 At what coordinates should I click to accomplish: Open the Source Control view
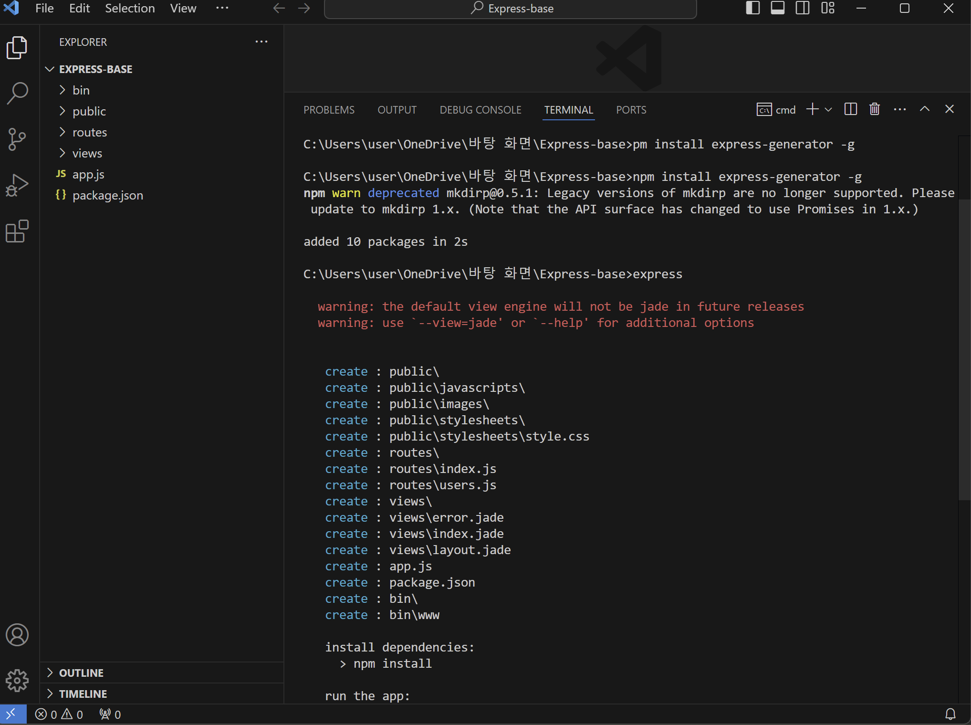pyautogui.click(x=17, y=139)
